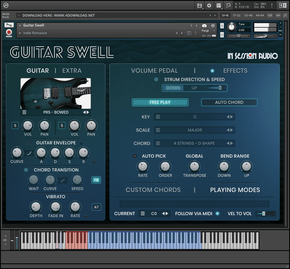Open the PLAYING MODES tab

click(x=235, y=190)
